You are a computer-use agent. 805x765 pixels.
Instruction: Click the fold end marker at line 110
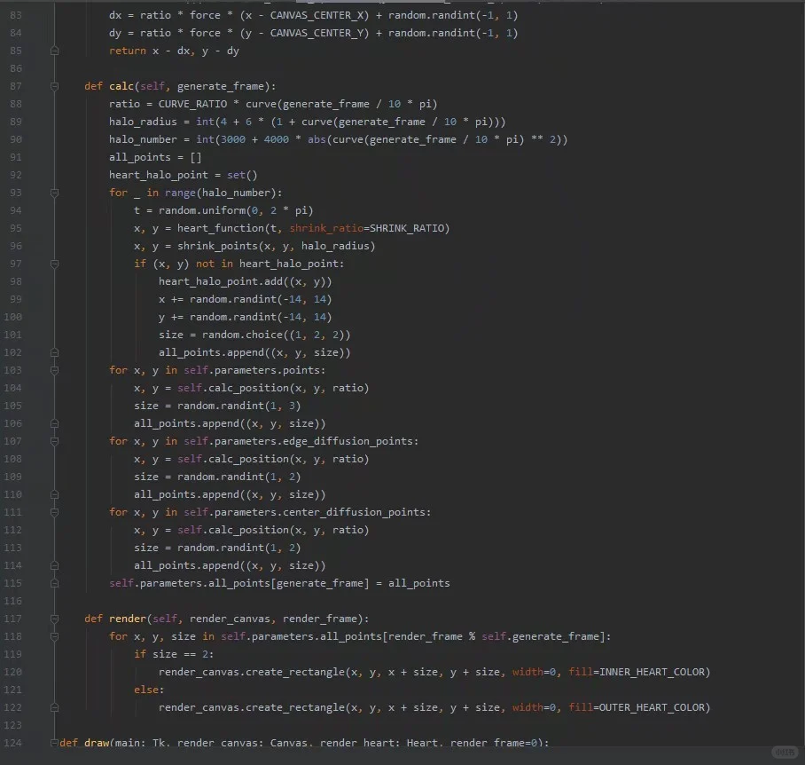pos(54,494)
